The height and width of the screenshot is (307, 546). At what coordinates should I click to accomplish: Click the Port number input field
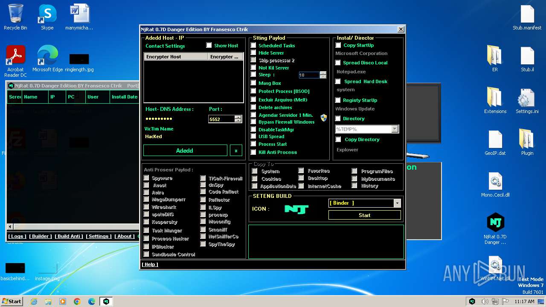pos(221,119)
